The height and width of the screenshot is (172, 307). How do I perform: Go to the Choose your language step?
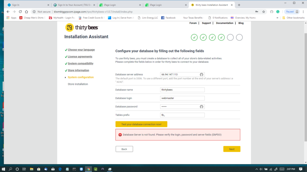pyautogui.click(x=81, y=50)
